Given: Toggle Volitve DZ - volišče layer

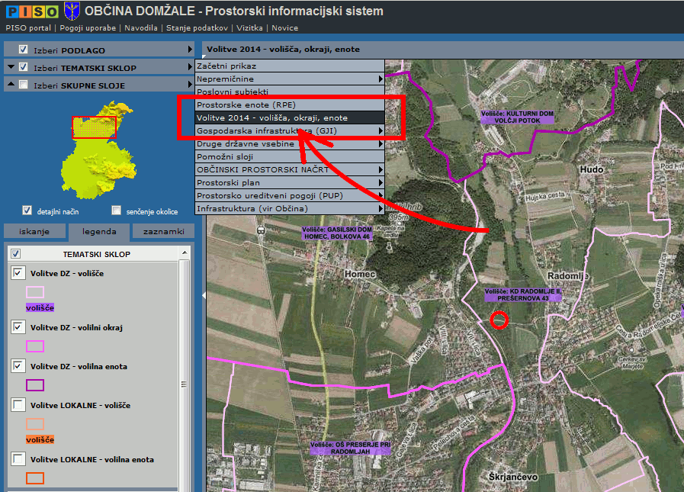Looking at the screenshot, I should pos(18,273).
